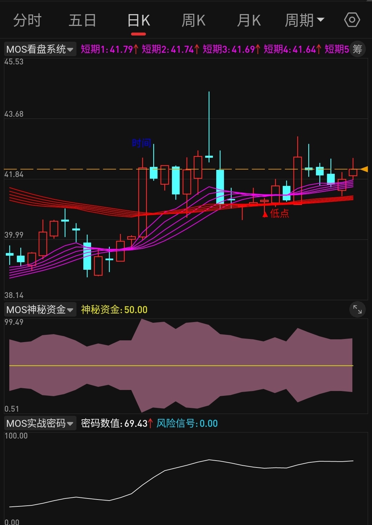Click the 39.99 price axis label
This screenshot has height=525, width=372.
point(14,235)
